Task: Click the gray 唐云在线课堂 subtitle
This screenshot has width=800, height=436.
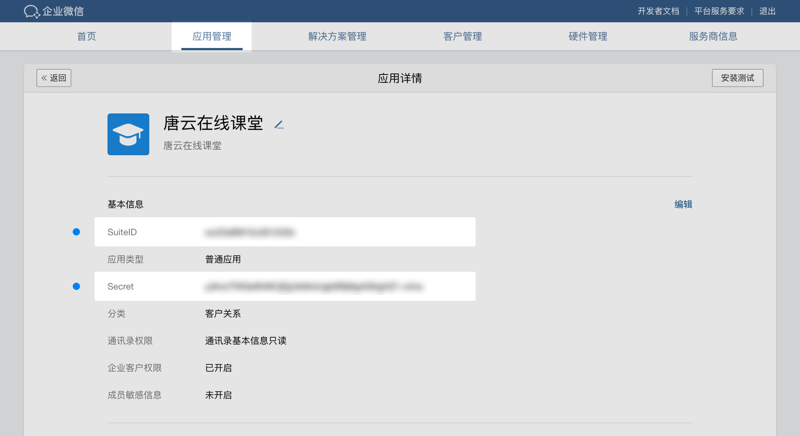Action: click(192, 146)
